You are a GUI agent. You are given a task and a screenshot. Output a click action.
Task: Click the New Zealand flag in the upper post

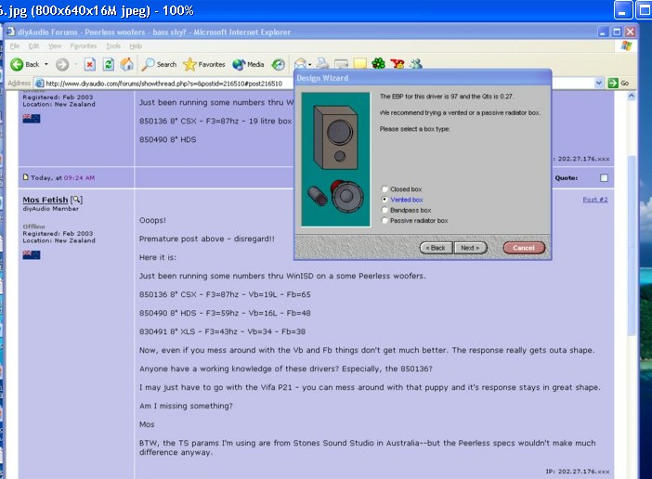coord(32,119)
